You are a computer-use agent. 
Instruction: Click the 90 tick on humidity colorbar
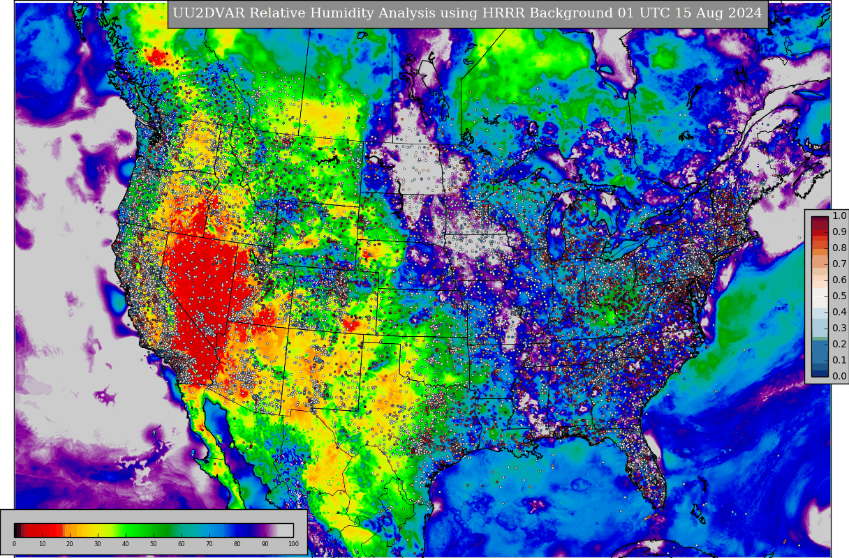point(265,544)
